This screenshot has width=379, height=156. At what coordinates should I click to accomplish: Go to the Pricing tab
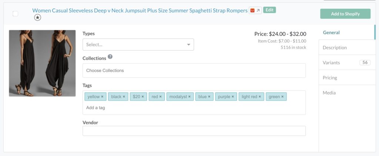(330, 78)
